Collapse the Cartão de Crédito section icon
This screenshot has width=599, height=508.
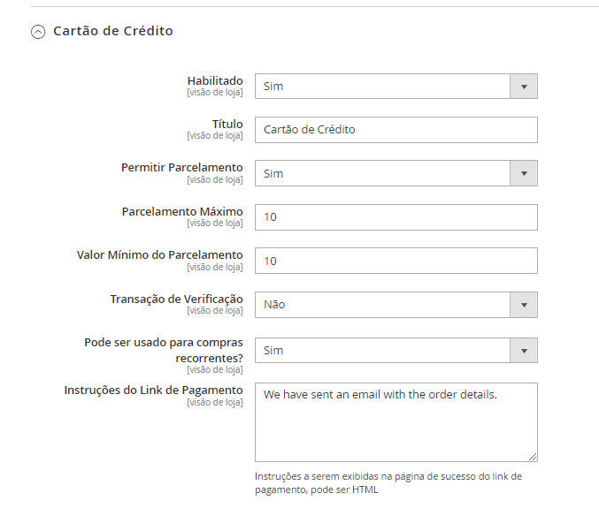[37, 32]
